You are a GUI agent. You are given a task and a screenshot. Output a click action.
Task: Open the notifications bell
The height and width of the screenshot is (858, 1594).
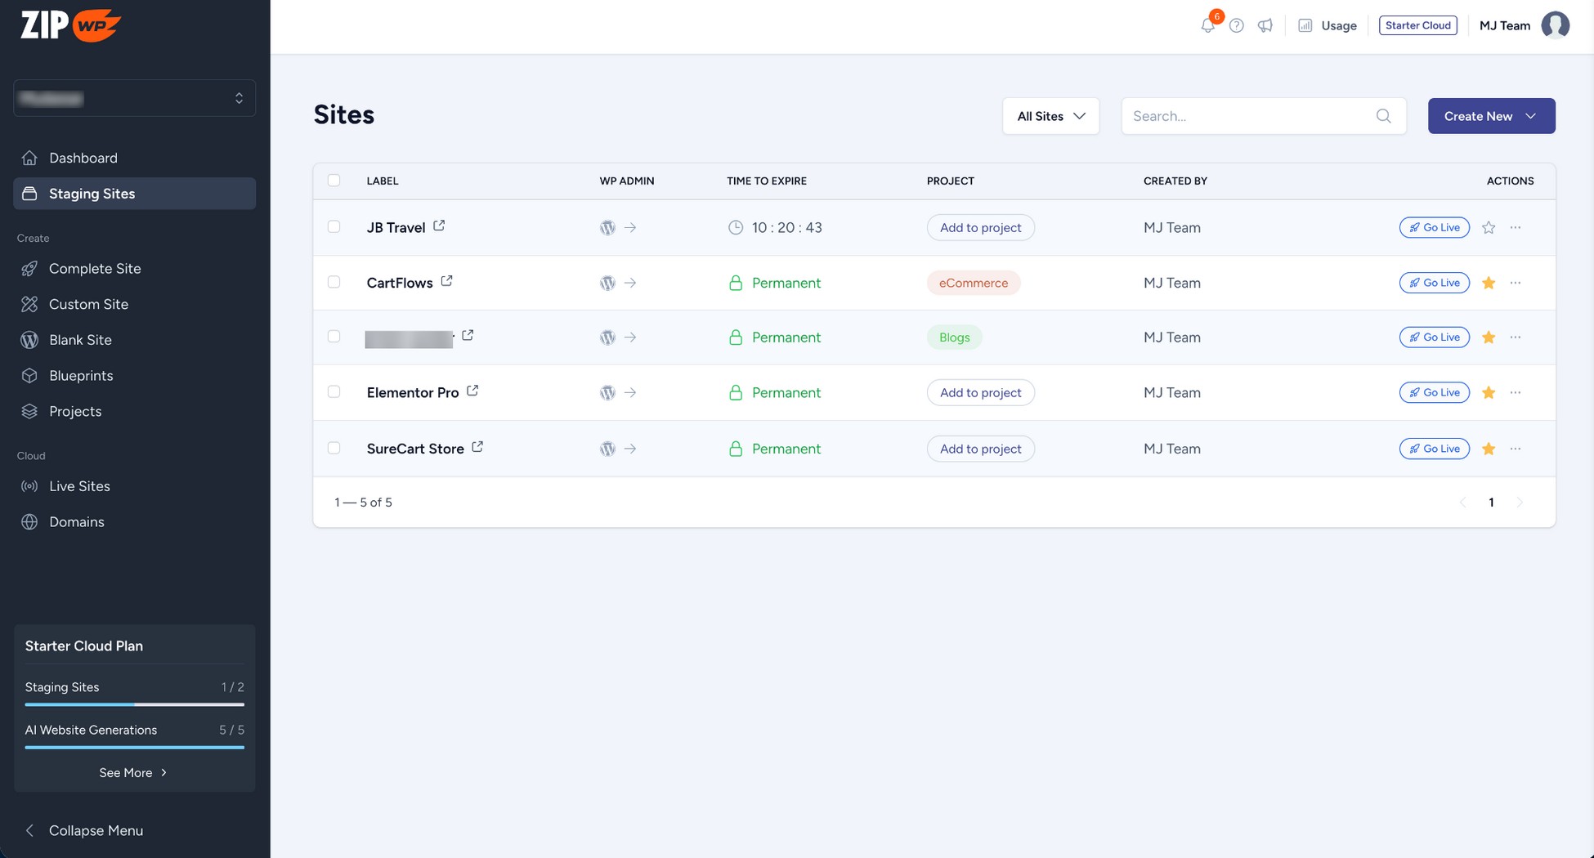1207,25
